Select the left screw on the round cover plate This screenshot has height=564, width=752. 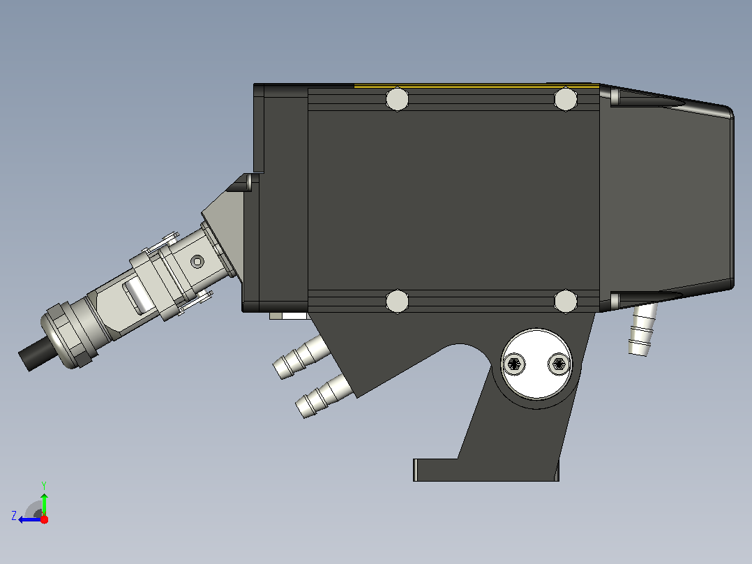[514, 364]
